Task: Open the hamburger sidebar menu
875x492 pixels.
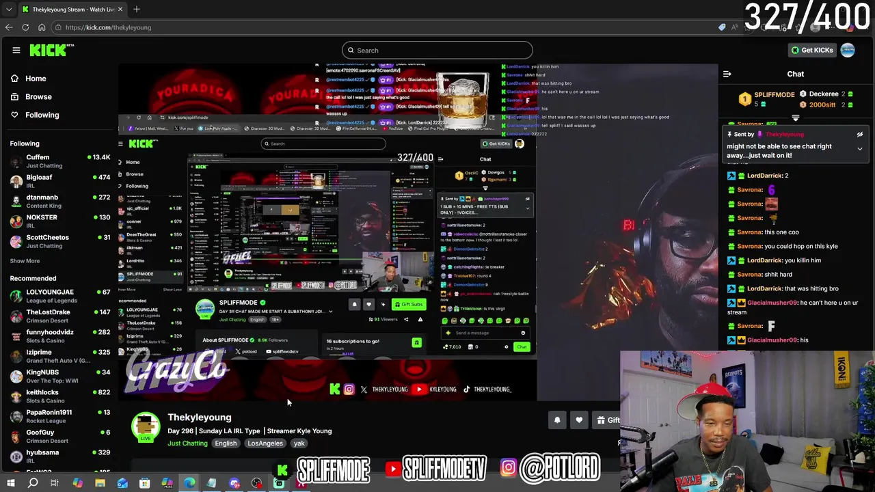Action: (x=16, y=50)
